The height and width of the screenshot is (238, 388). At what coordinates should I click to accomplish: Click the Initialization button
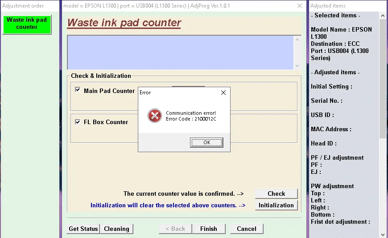point(276,205)
